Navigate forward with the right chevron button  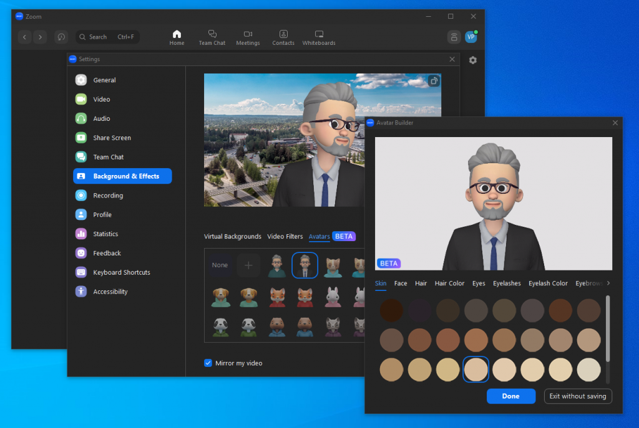click(40, 37)
